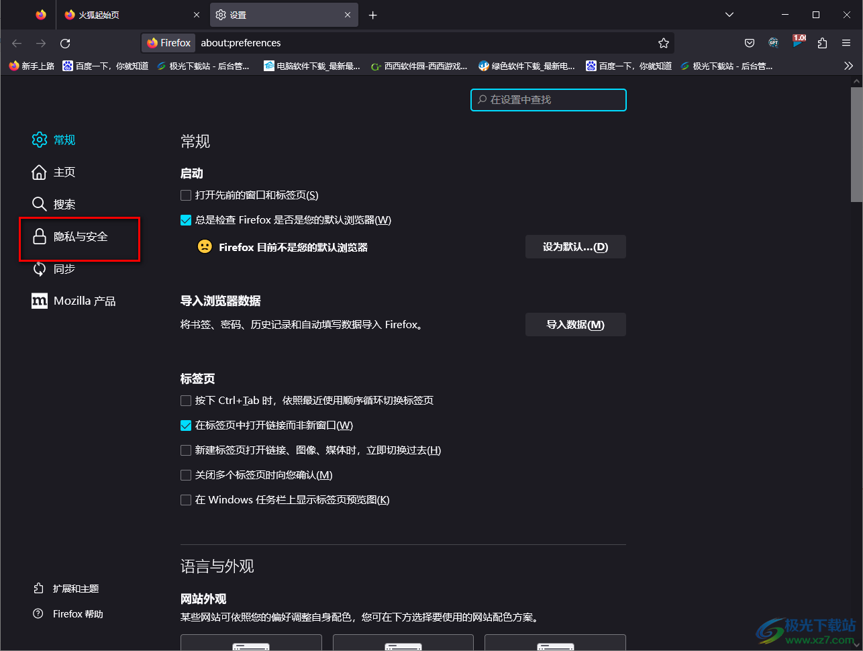Open the 绿色软件下载_最新电 bookmark

[x=527, y=66]
